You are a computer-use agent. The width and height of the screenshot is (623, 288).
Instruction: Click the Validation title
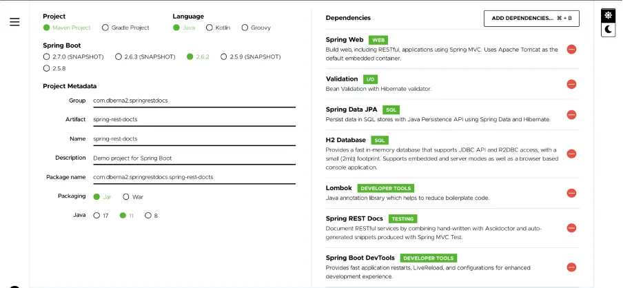click(342, 79)
